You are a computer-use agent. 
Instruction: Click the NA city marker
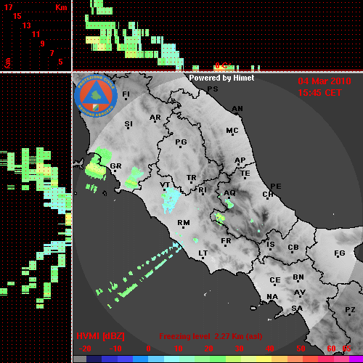[x=272, y=298]
